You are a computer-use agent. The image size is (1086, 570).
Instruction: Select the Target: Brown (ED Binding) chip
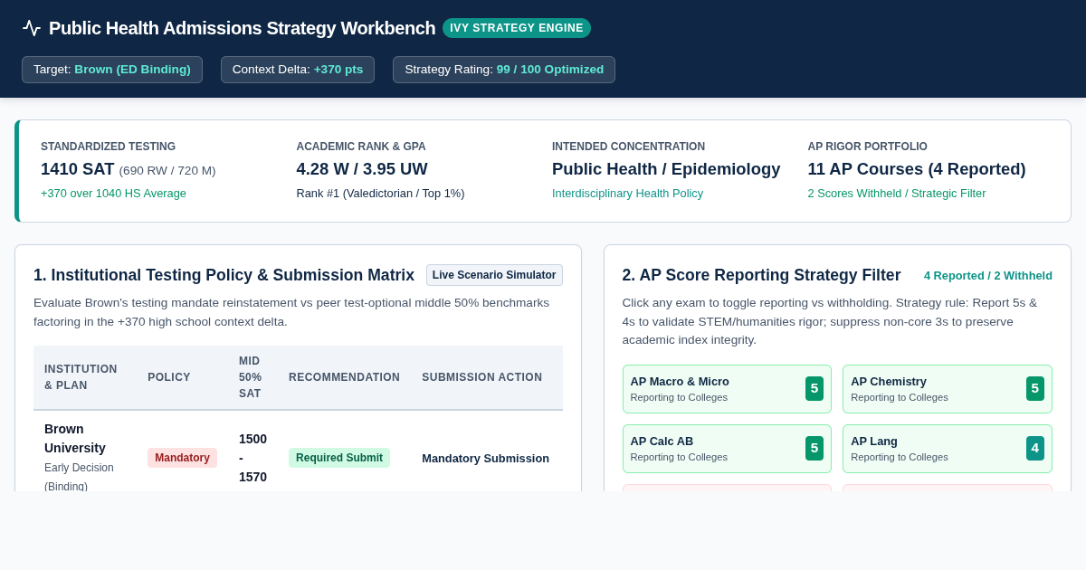pos(112,70)
